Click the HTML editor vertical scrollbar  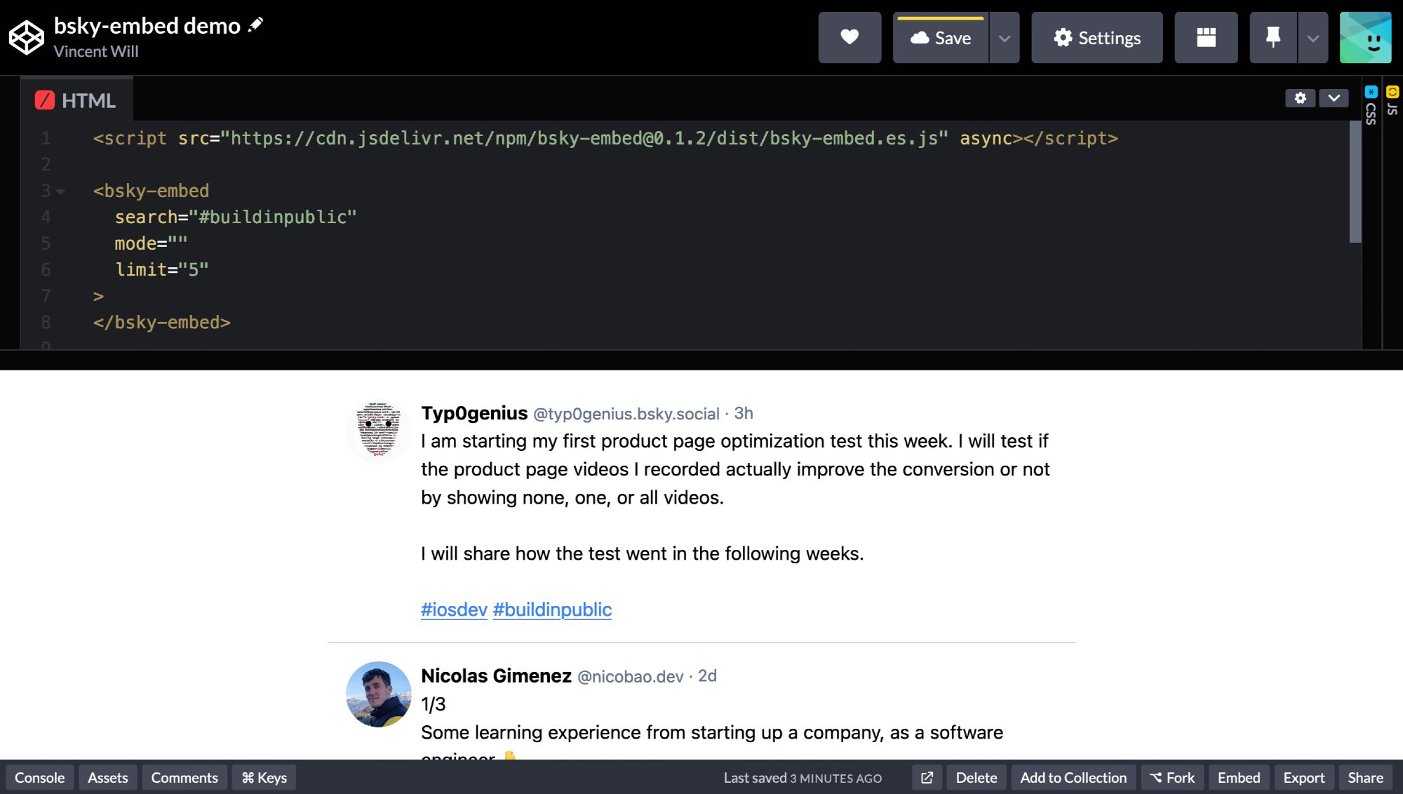click(x=1355, y=182)
